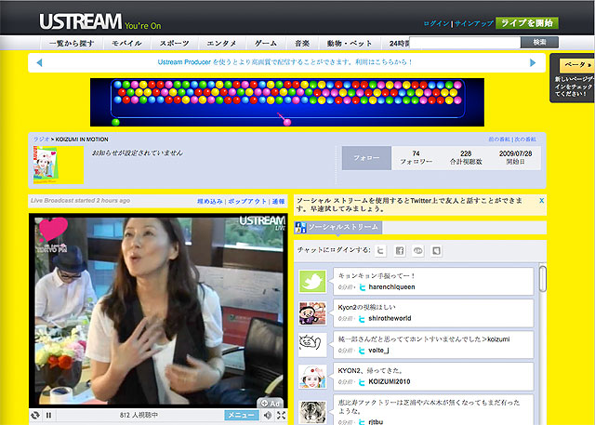Open the player メニュー button
The image size is (595, 425).
click(242, 415)
